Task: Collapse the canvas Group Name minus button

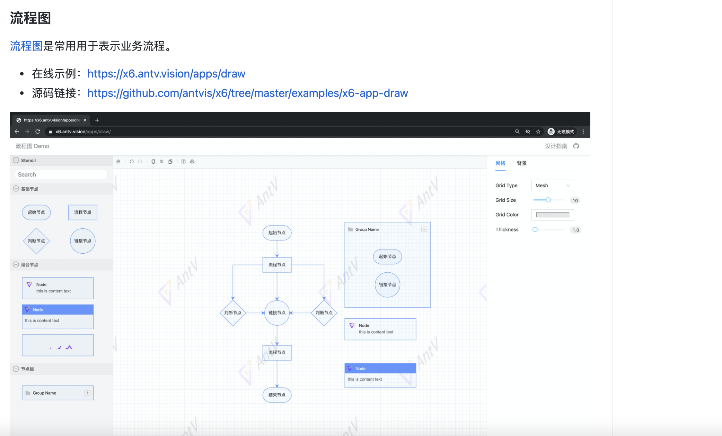Action: tap(424, 229)
